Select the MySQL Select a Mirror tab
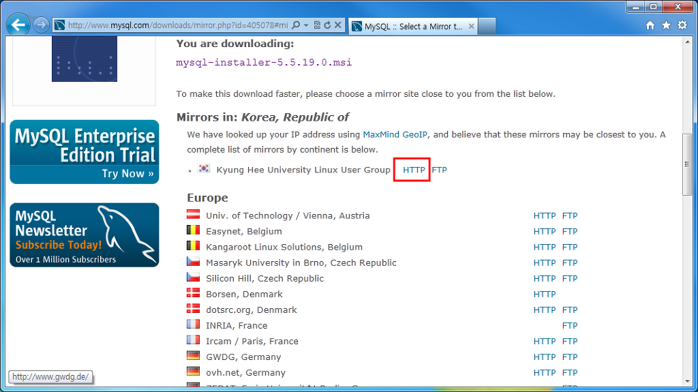The image size is (698, 392). (412, 27)
